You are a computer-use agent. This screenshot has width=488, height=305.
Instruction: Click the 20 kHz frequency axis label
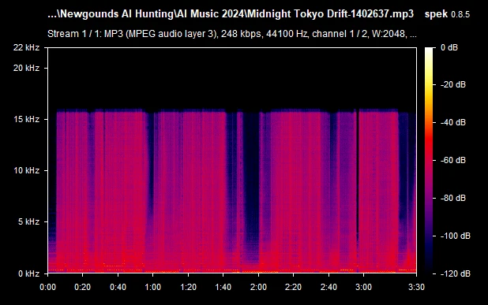pyautogui.click(x=27, y=68)
